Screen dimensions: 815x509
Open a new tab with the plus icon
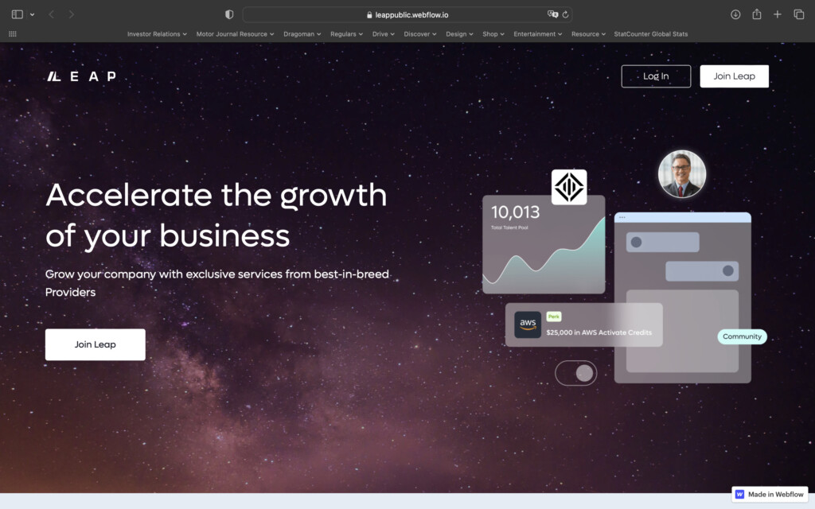point(778,14)
